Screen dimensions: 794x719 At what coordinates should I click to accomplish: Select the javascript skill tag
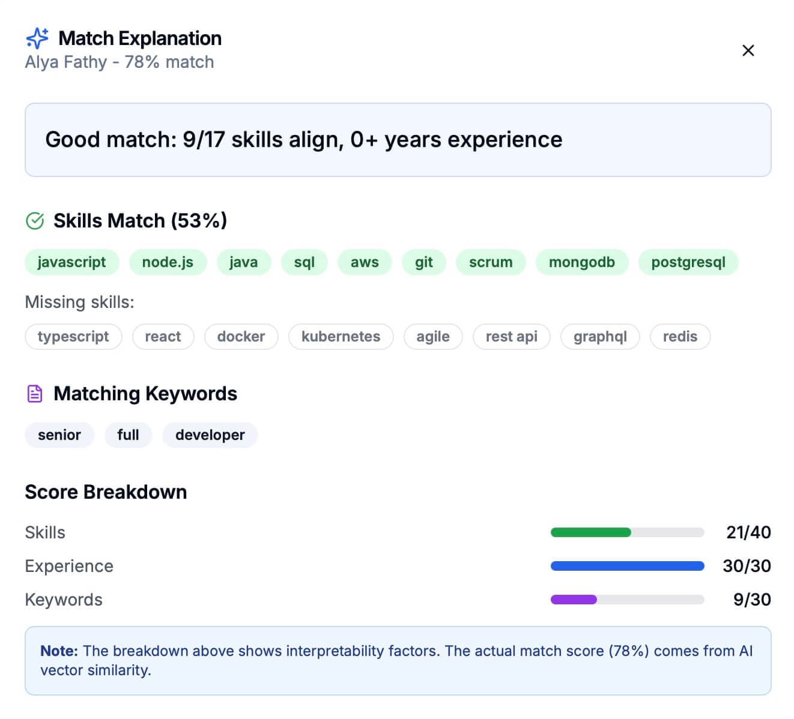pos(71,262)
